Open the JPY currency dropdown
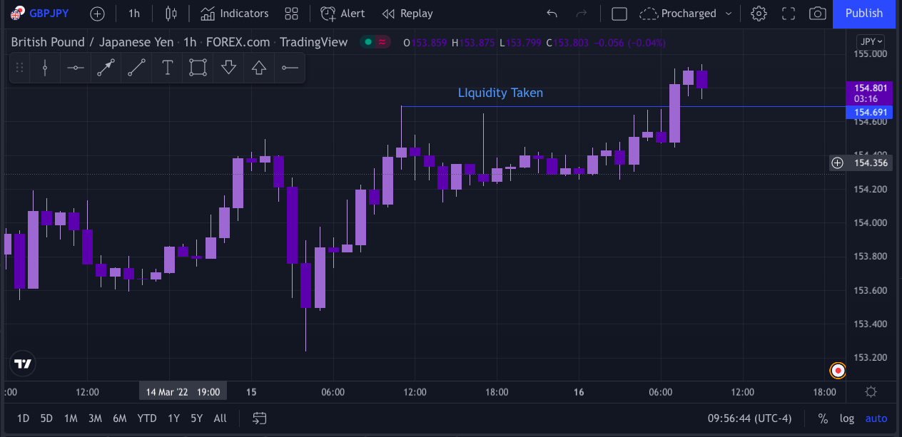Viewport: 902px width, 437px height. tap(871, 41)
